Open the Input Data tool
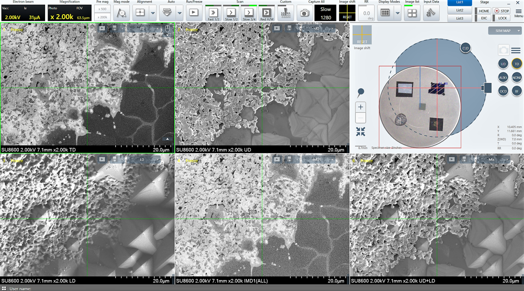The height and width of the screenshot is (291, 524). tap(431, 13)
